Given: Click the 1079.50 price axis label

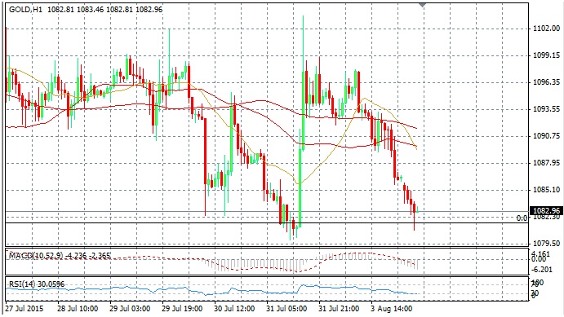Looking at the screenshot, I should (546, 244).
